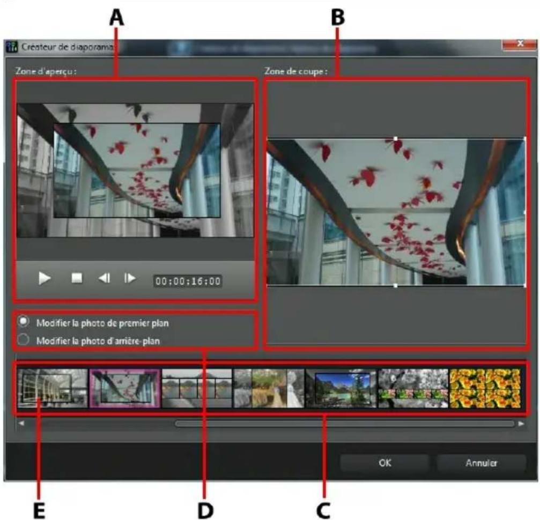The height and width of the screenshot is (520, 540).
Task: Step back to the previous frame
Action: coord(103,278)
